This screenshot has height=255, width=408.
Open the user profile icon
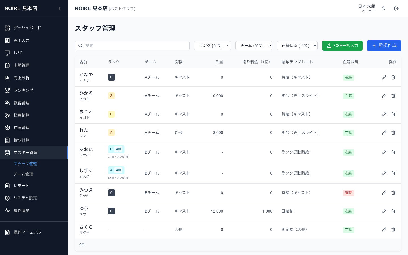point(383,8)
